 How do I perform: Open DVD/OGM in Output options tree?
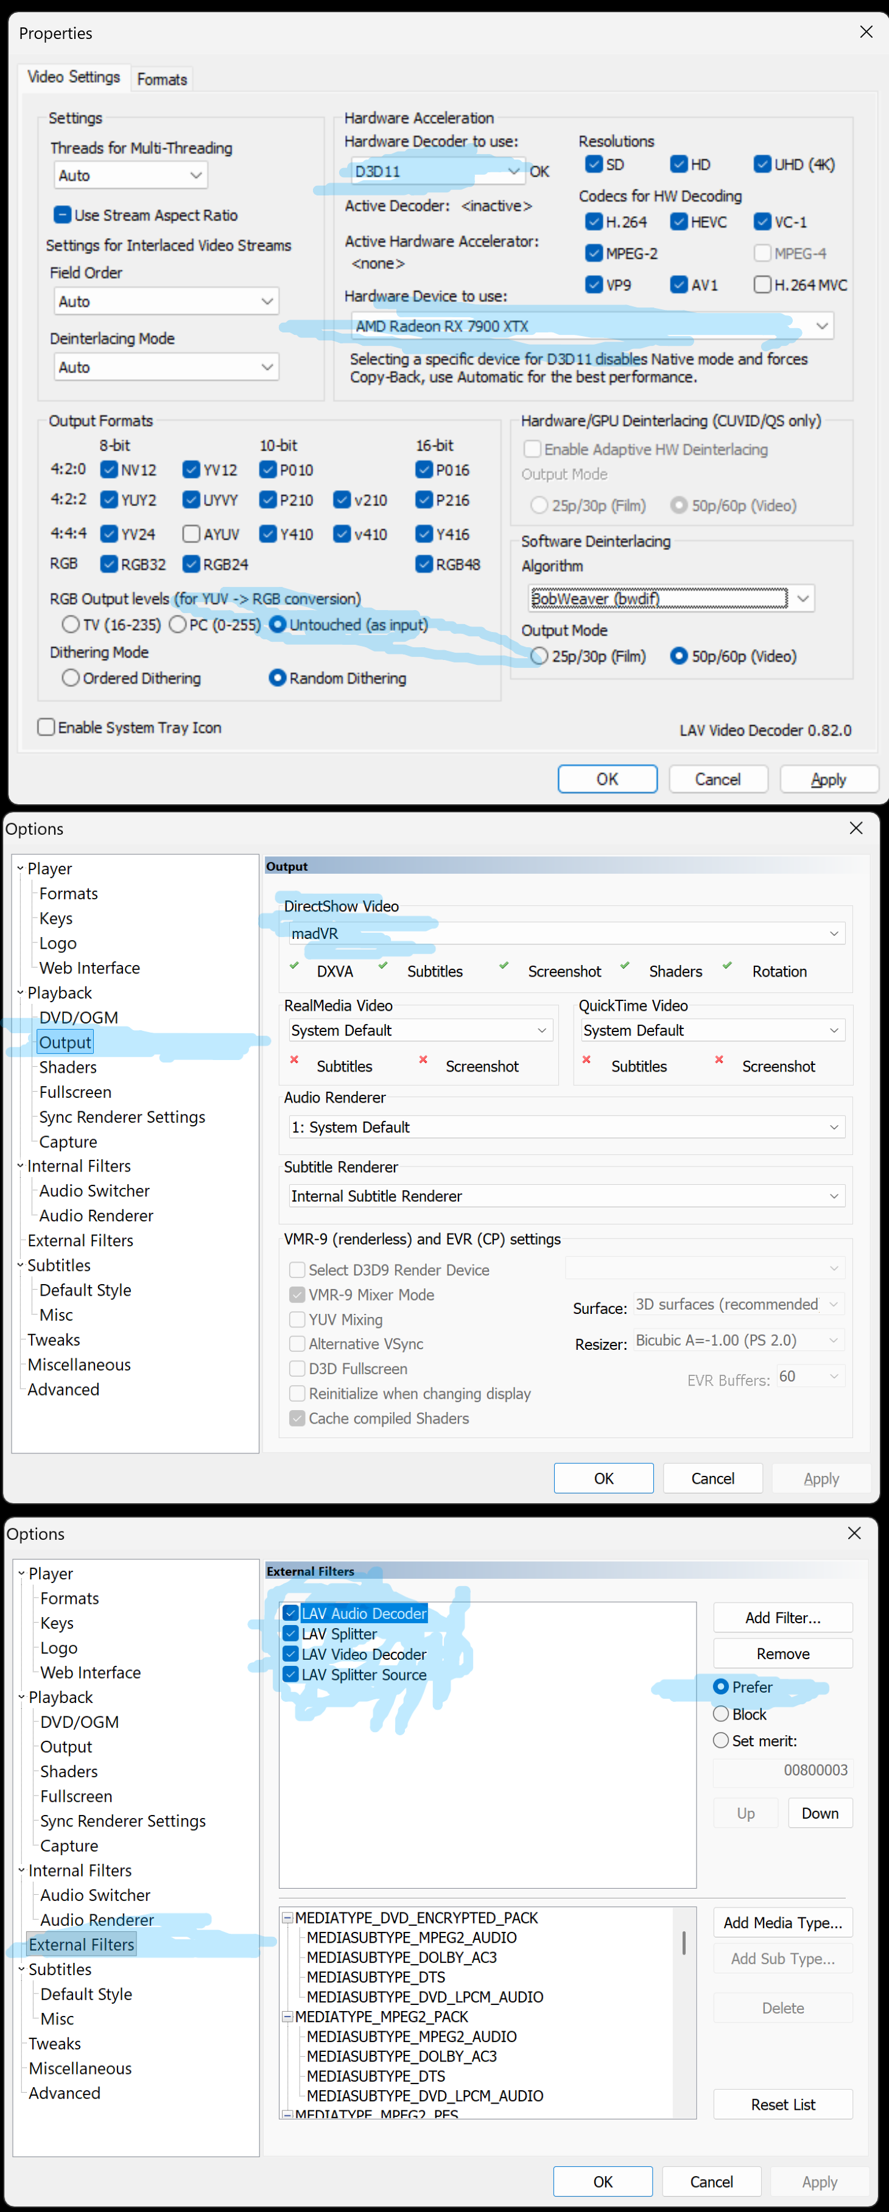point(79,1017)
